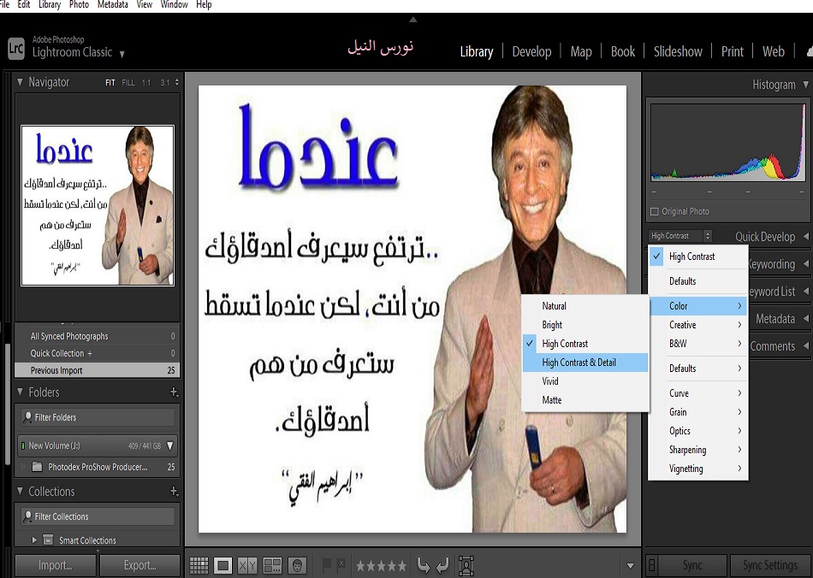The image size is (813, 578).
Task: Toggle the switch left of Sync button
Action: click(651, 565)
